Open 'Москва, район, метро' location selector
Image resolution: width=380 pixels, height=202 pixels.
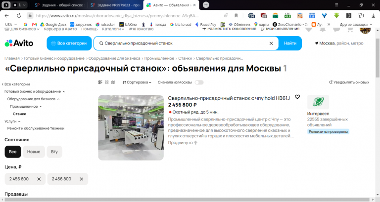tap(339, 43)
